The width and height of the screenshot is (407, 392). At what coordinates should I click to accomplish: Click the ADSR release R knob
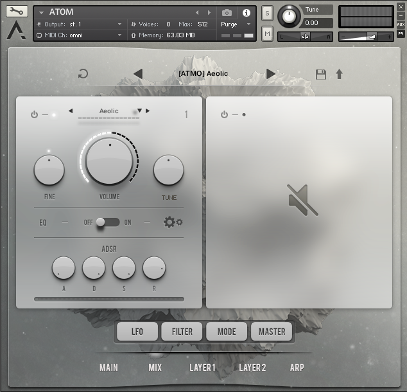coord(154,268)
